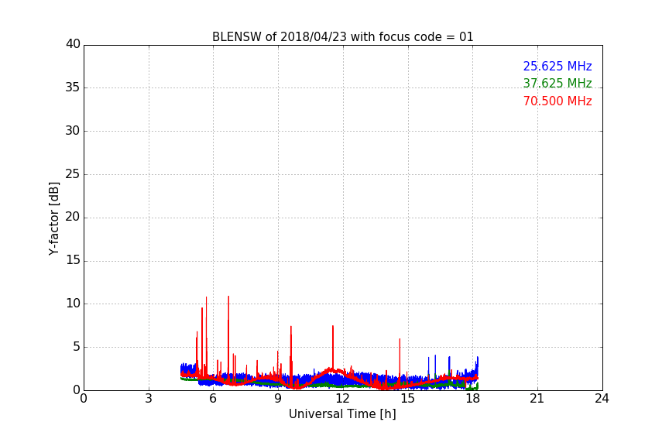669x446 pixels.
Task: Click x-axis tick label 6
Action: [x=214, y=399]
